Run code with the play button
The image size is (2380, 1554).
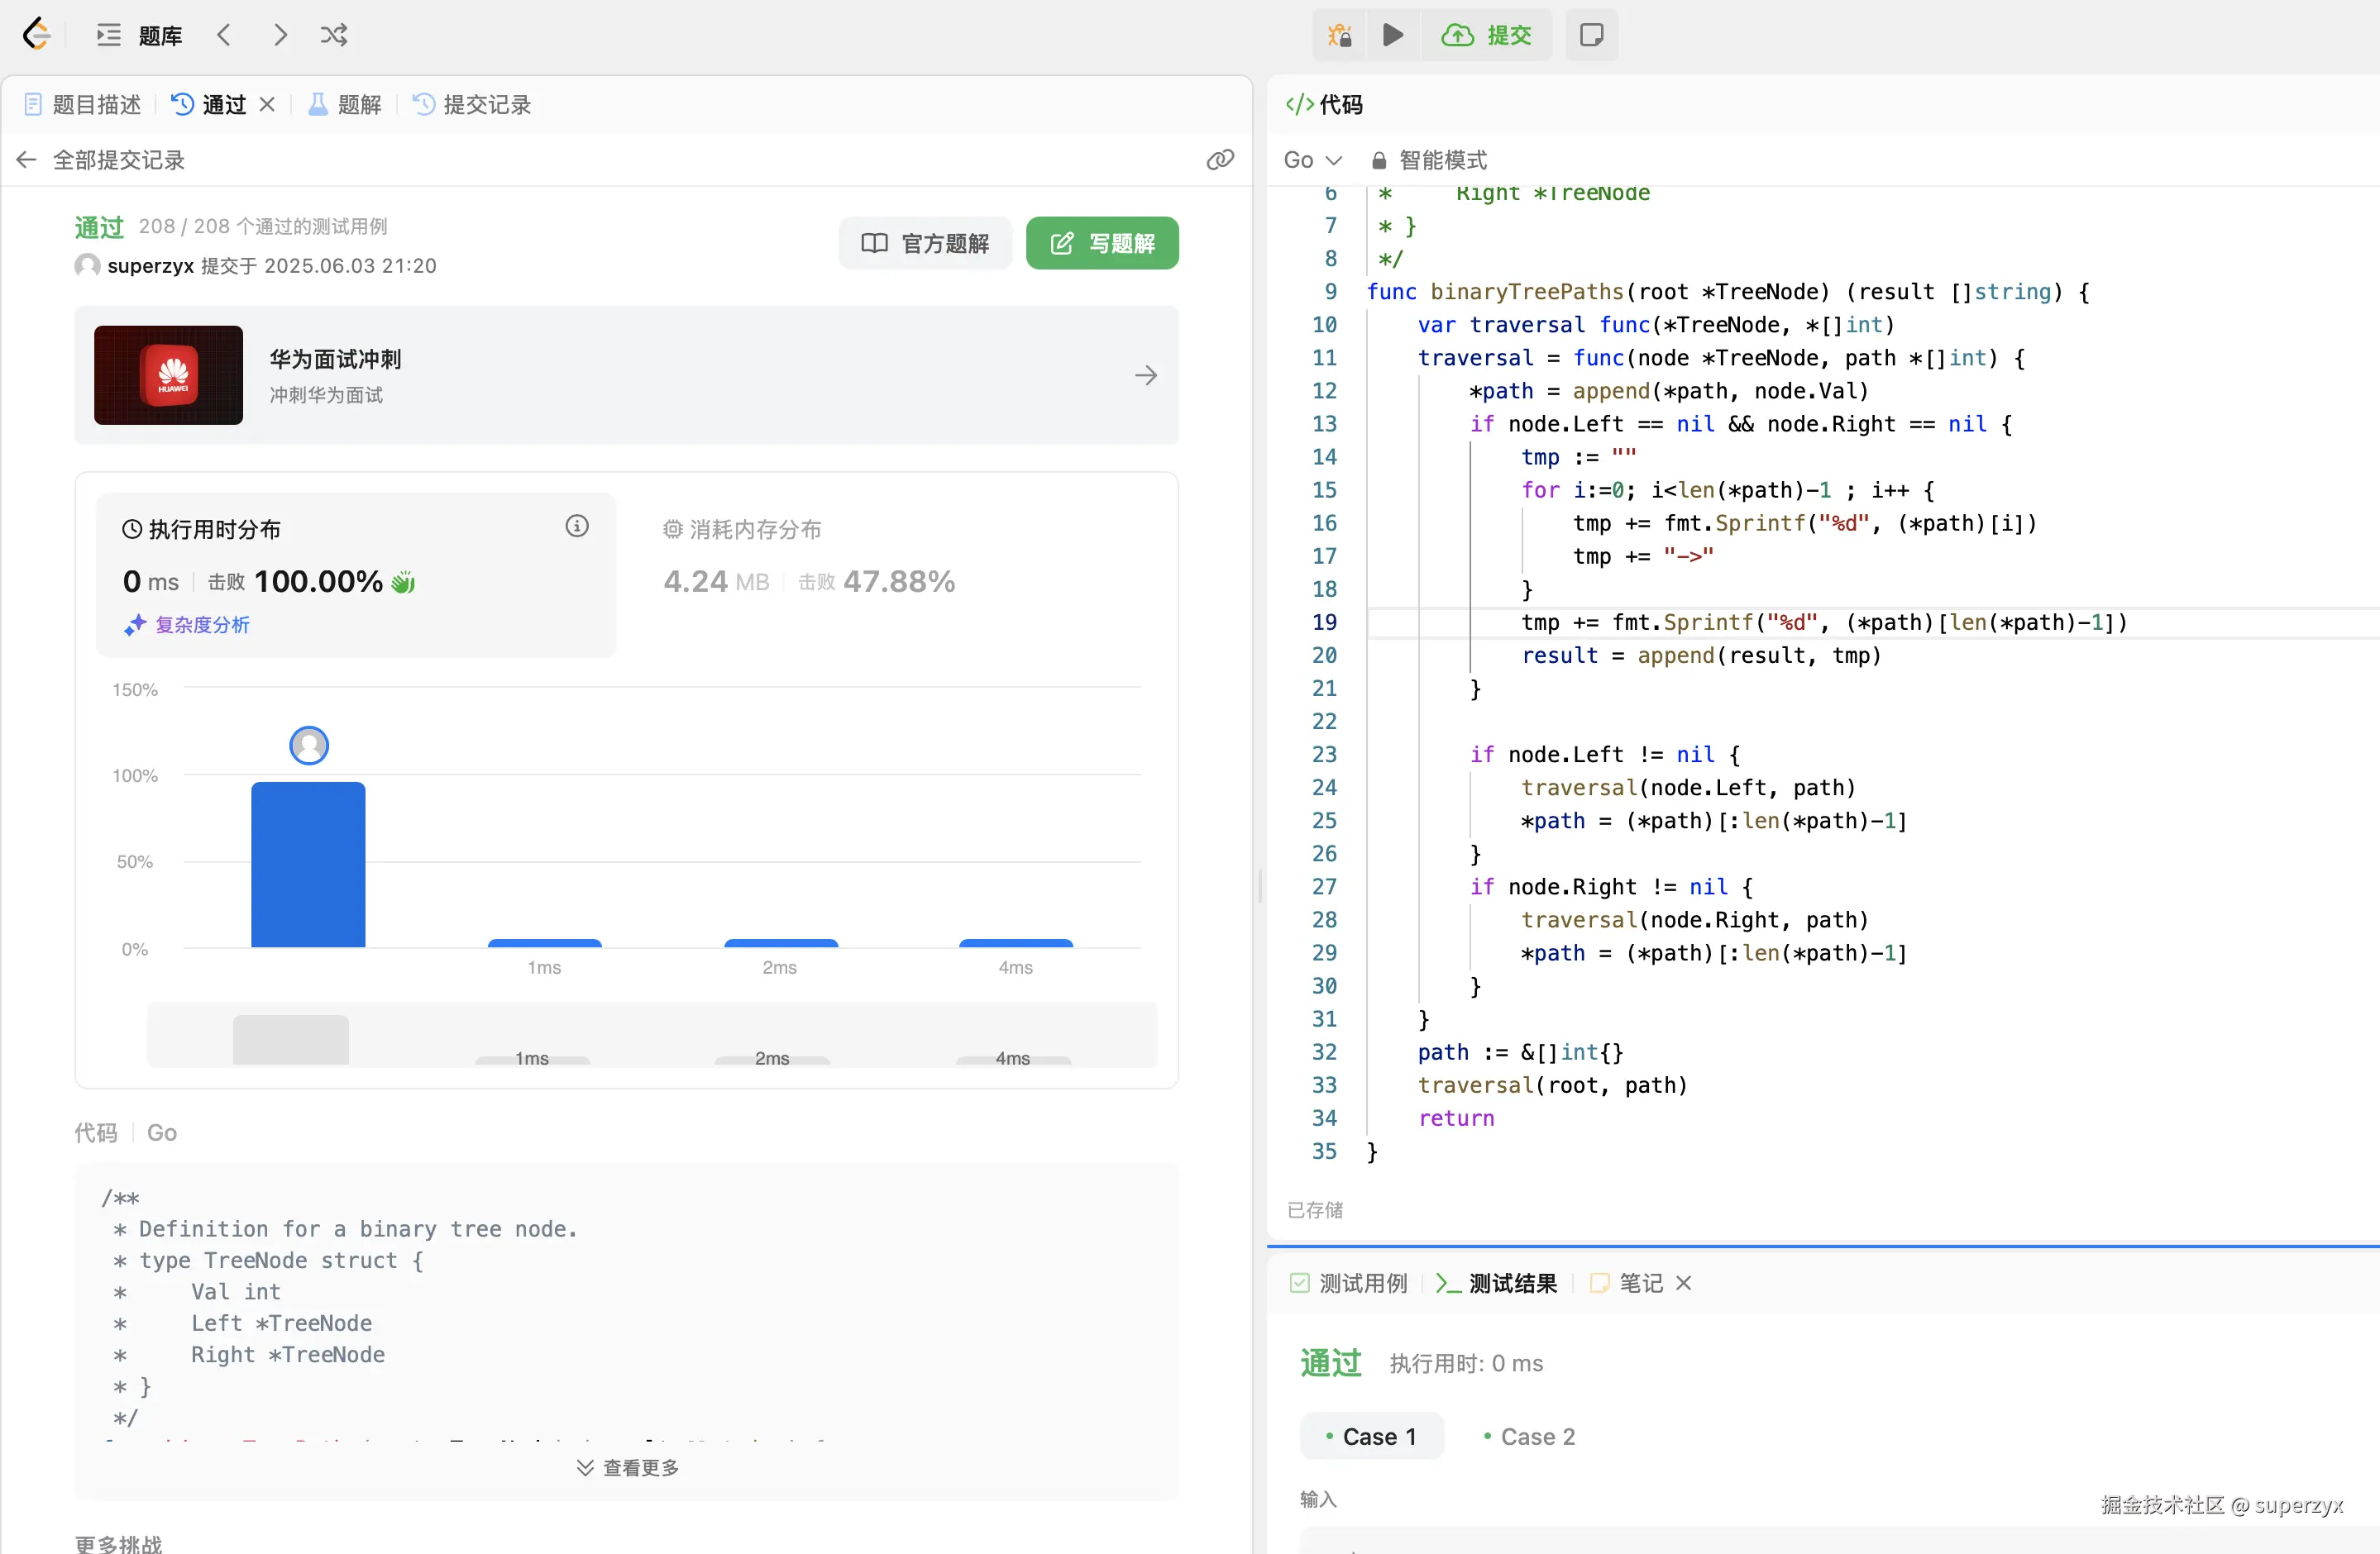coord(1393,35)
